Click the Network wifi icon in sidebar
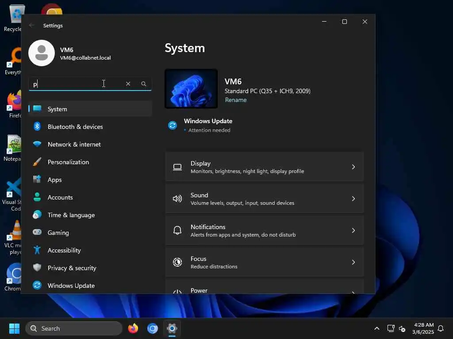 (x=37, y=144)
